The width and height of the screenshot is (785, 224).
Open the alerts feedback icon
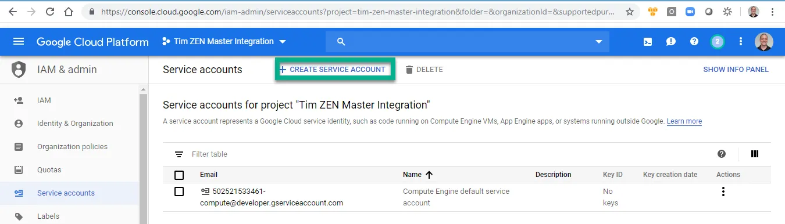[x=671, y=41]
